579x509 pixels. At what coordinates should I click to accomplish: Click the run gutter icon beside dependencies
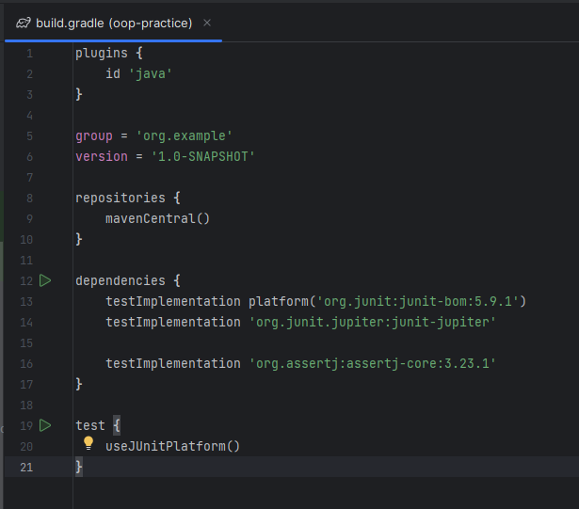coord(45,280)
